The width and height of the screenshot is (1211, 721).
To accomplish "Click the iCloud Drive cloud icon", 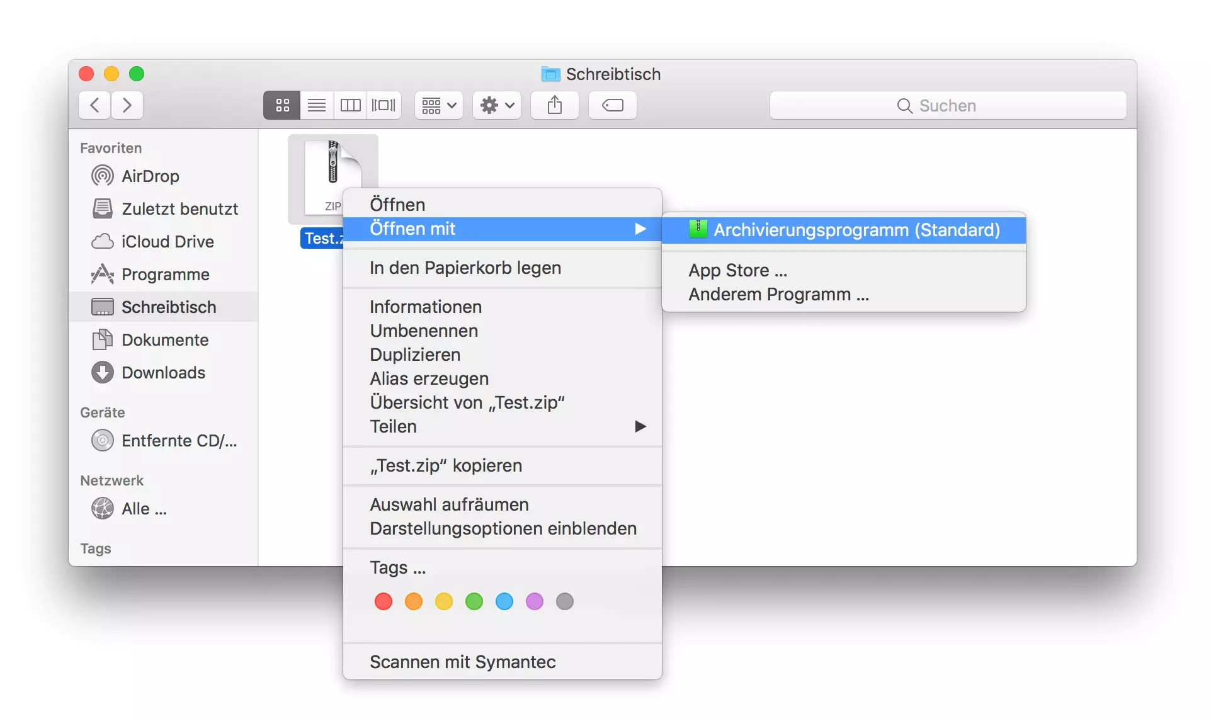I will click(x=103, y=241).
